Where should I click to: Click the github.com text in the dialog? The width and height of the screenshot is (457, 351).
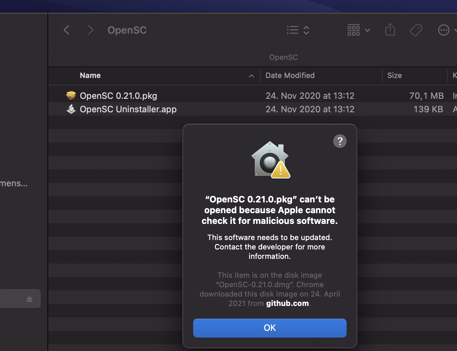coord(287,303)
